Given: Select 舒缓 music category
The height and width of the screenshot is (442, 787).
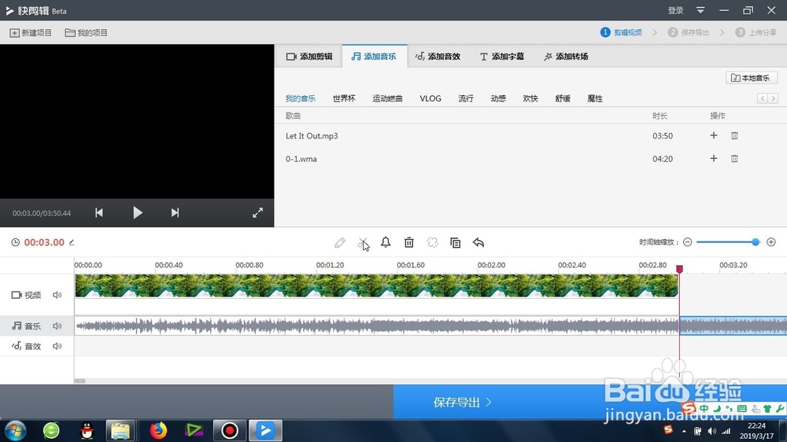Looking at the screenshot, I should (x=563, y=98).
